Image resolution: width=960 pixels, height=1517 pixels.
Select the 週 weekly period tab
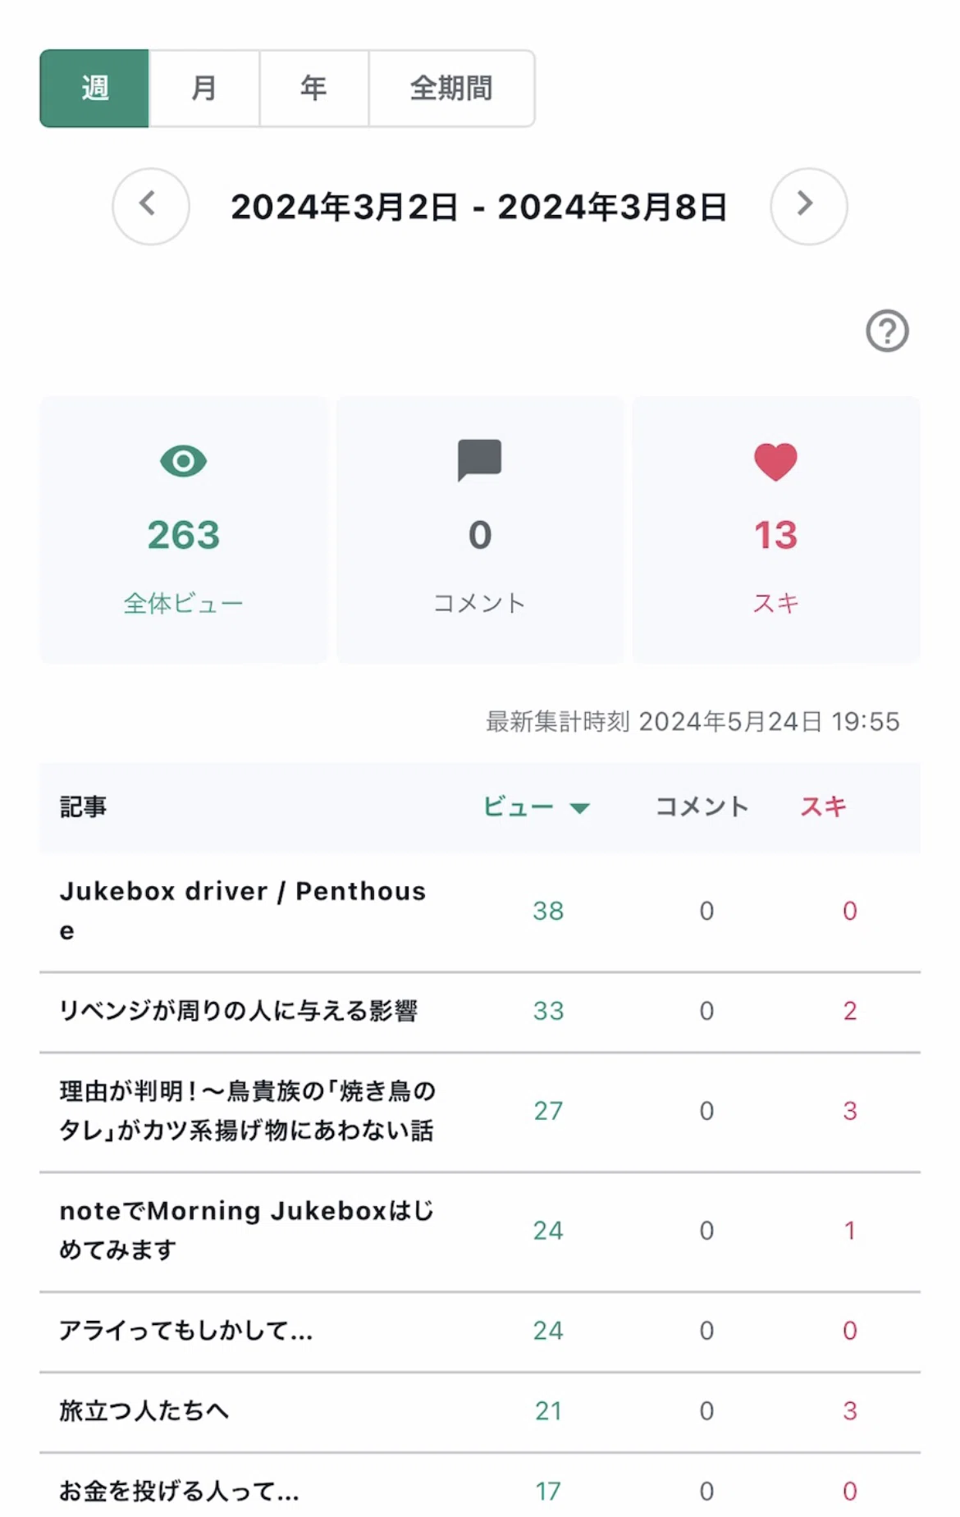pyautogui.click(x=94, y=89)
